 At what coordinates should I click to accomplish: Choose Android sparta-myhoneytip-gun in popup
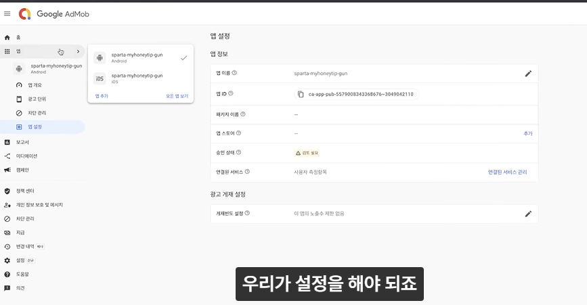click(x=141, y=57)
